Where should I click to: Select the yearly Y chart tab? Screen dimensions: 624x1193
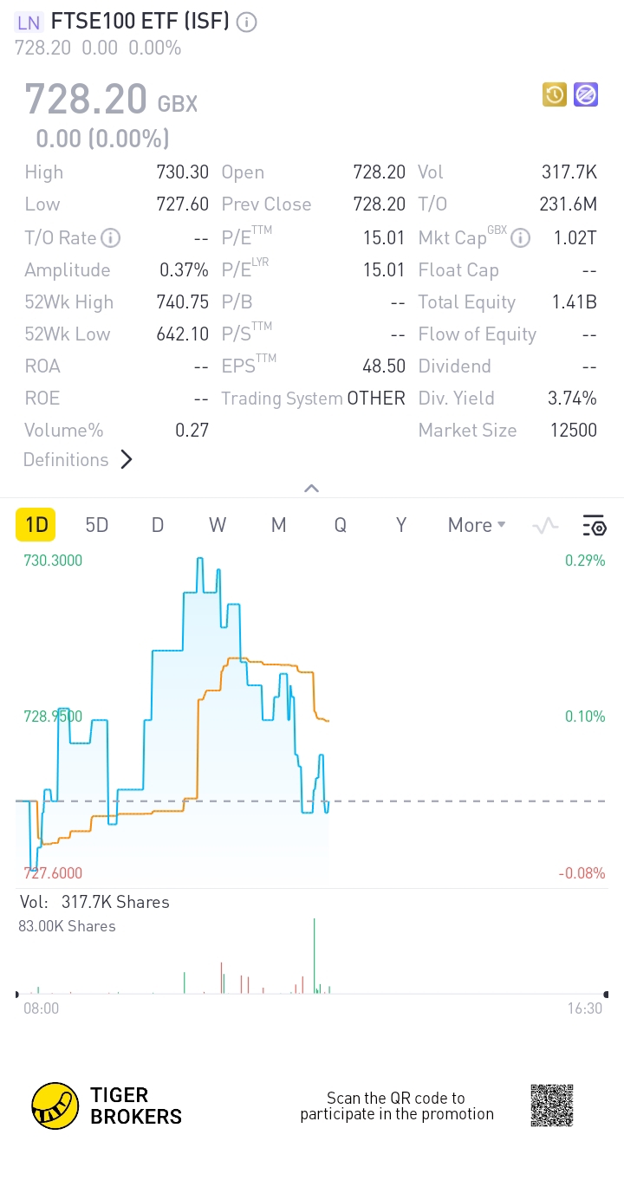tap(401, 525)
